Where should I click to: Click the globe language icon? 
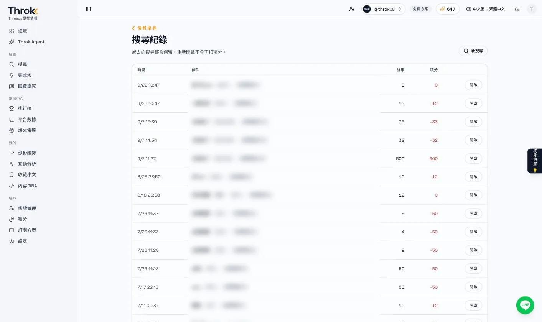pyautogui.click(x=469, y=9)
